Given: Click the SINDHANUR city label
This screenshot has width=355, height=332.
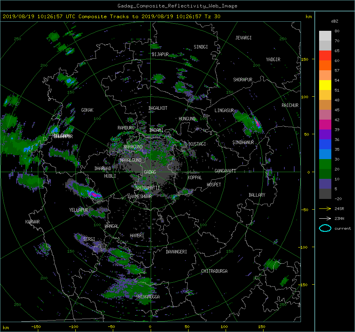Looking at the screenshot, I should tap(243, 143).
